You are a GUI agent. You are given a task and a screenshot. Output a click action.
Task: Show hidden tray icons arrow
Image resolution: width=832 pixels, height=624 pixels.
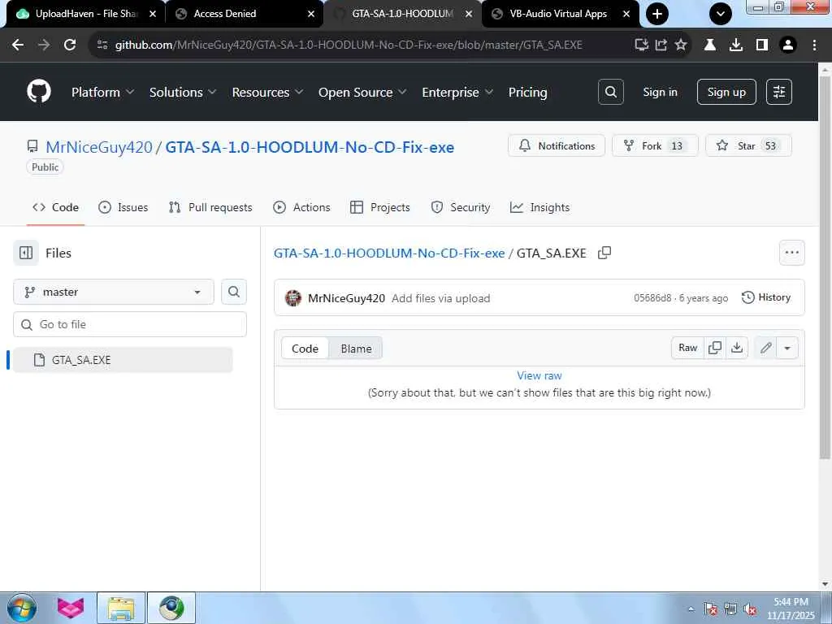tap(691, 609)
